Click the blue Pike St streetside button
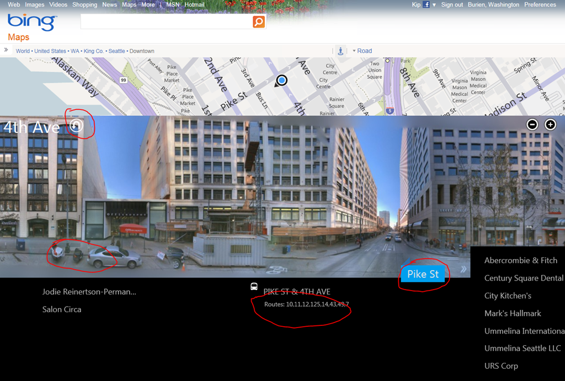This screenshot has width=565, height=381. (x=423, y=274)
